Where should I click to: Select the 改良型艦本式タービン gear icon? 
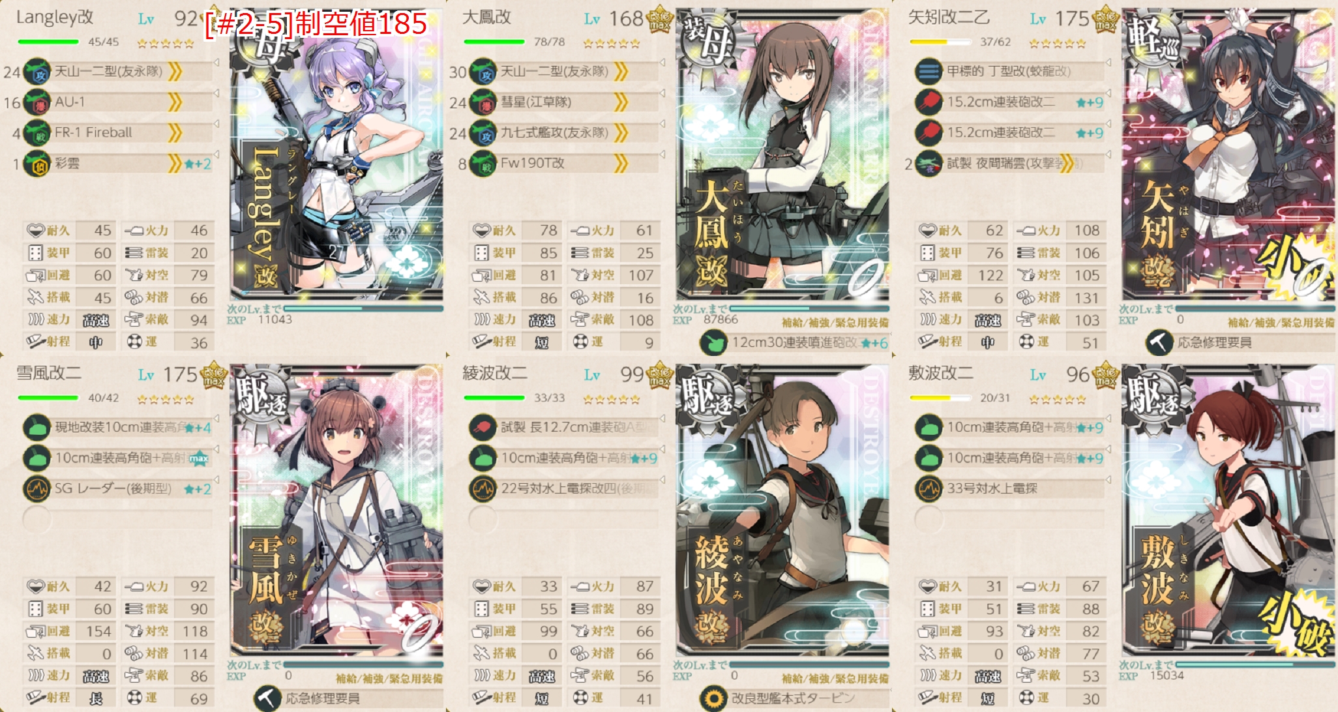[x=714, y=698]
